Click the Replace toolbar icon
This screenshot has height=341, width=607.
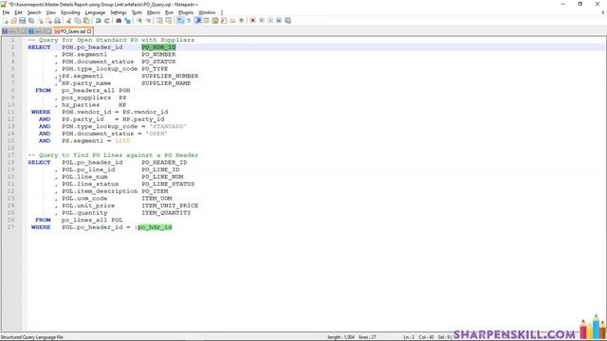pyautogui.click(x=127, y=21)
